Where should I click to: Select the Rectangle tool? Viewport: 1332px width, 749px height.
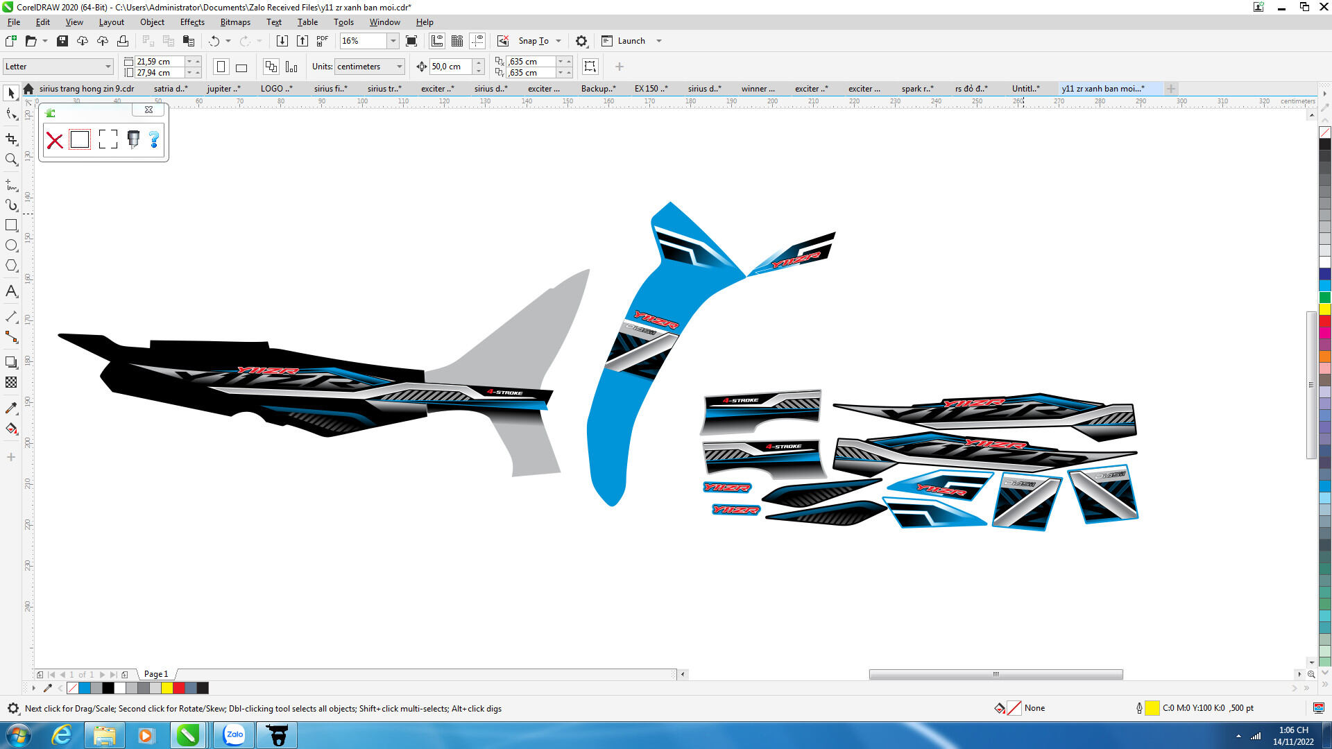pyautogui.click(x=11, y=225)
